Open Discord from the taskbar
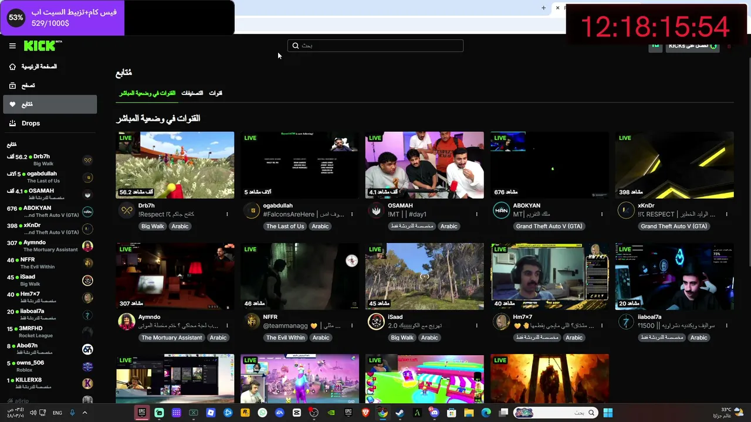This screenshot has height=422, width=751. [x=434, y=413]
